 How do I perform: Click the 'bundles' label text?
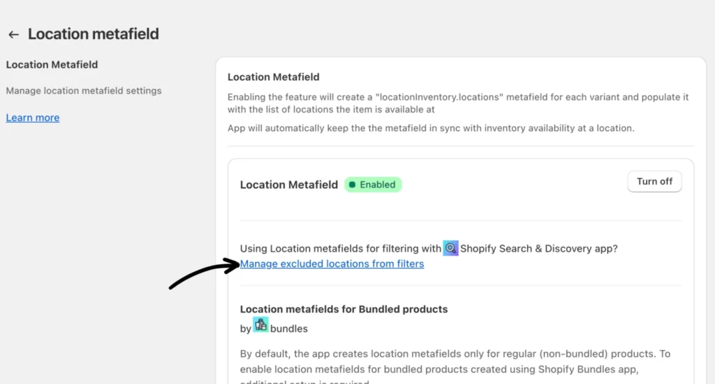(288, 328)
